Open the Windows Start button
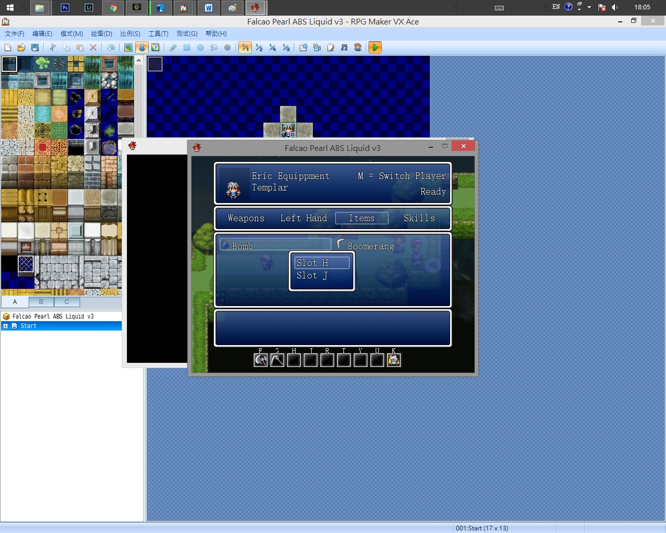The image size is (666, 533). [x=10, y=7]
